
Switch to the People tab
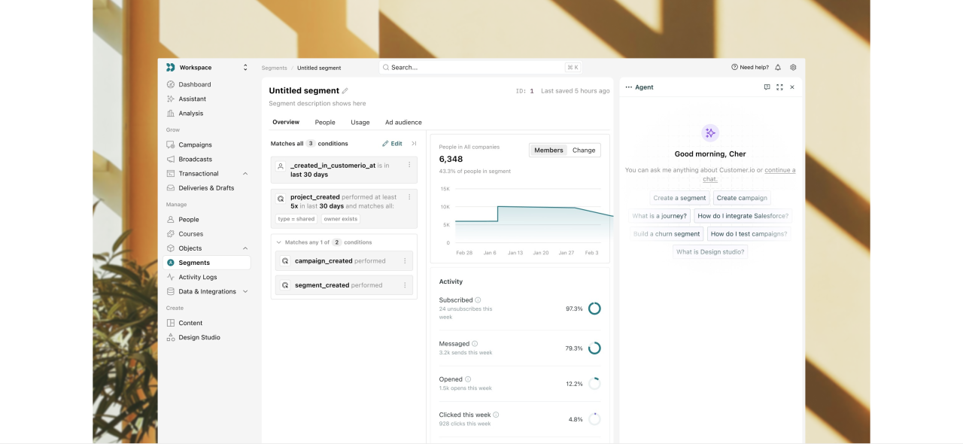[325, 122]
